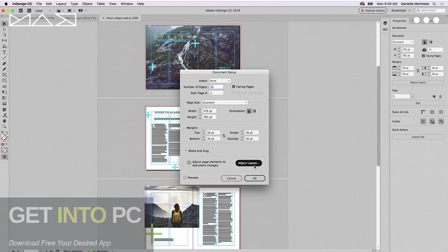Open the Essentials workspace dropdown
Viewport: 448px width, 252px height.
(x=401, y=10)
